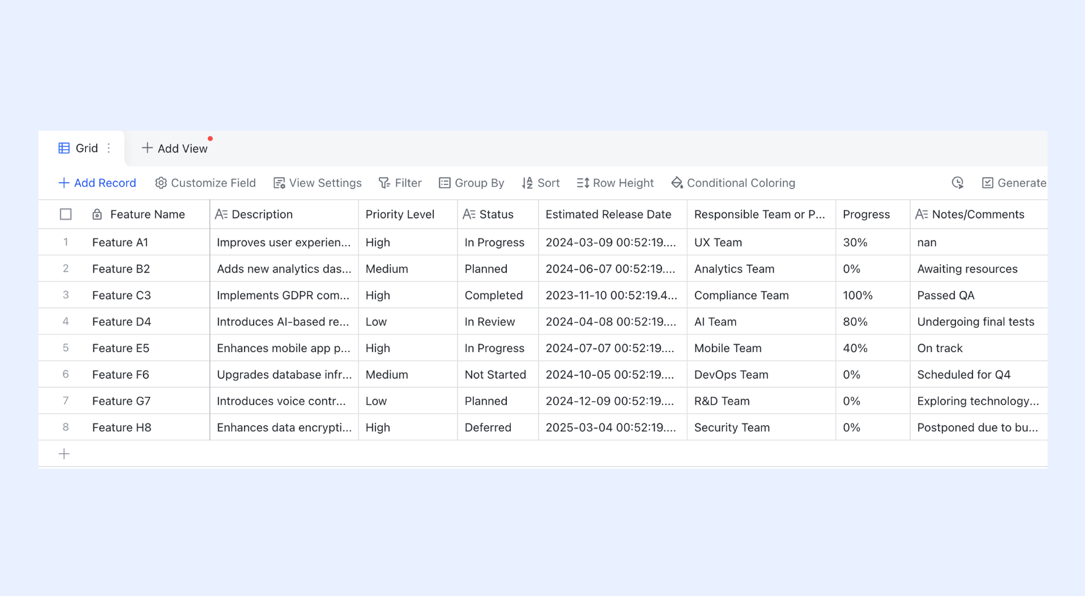Image resolution: width=1085 pixels, height=596 pixels.
Task: Select the Completed status cell
Action: (498, 295)
